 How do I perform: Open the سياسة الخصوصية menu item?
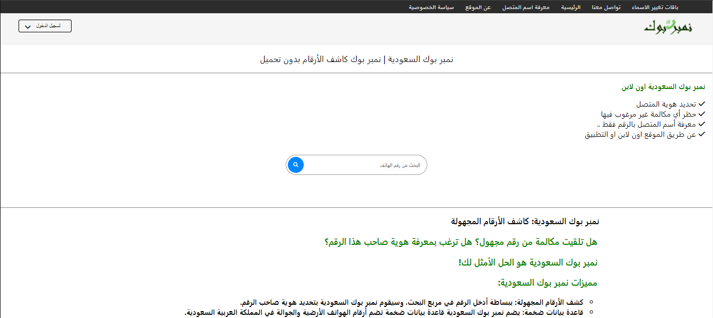point(431,7)
